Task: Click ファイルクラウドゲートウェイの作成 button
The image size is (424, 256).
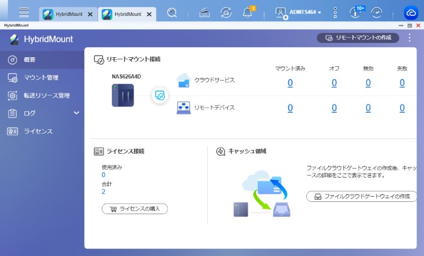Action: tap(361, 196)
